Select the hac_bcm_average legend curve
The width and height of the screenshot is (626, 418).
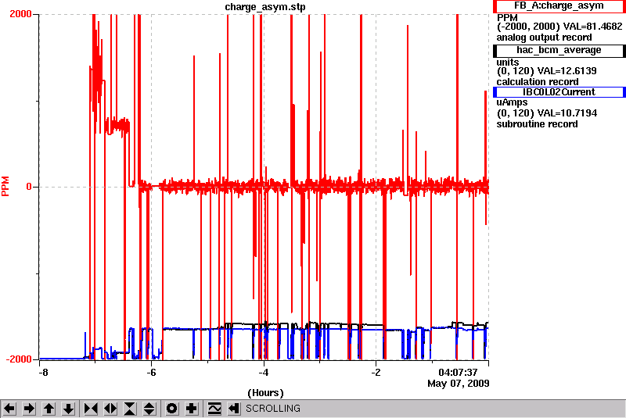tap(559, 50)
